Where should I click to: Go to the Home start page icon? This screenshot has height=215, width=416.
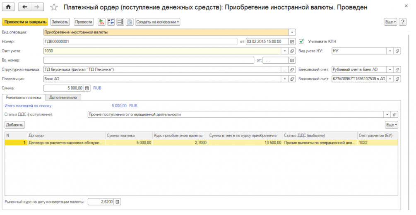pos(9,7)
